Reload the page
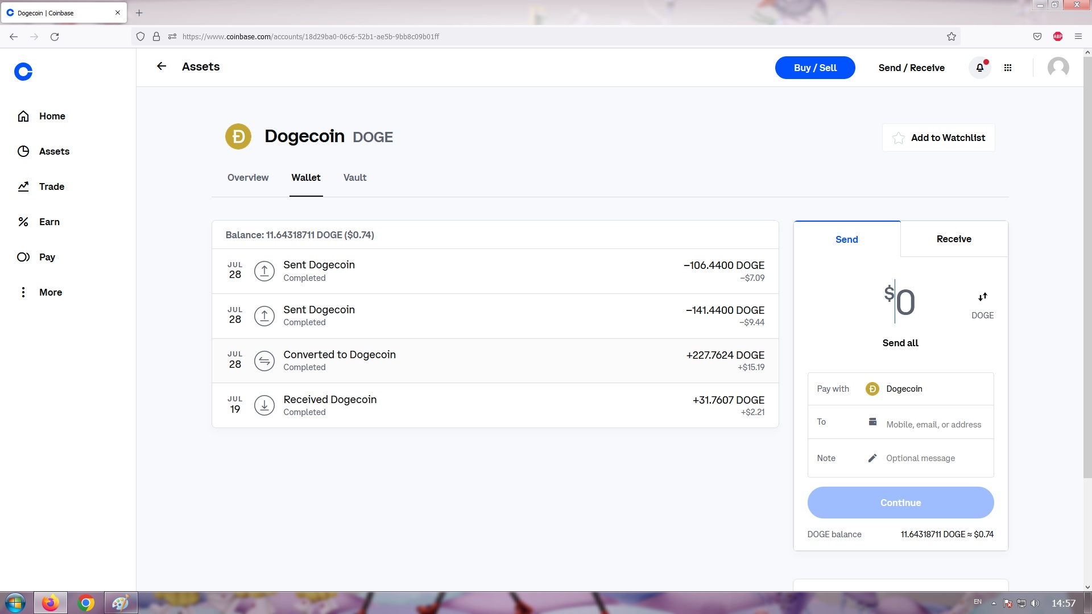The height and width of the screenshot is (614, 1092). click(x=55, y=36)
